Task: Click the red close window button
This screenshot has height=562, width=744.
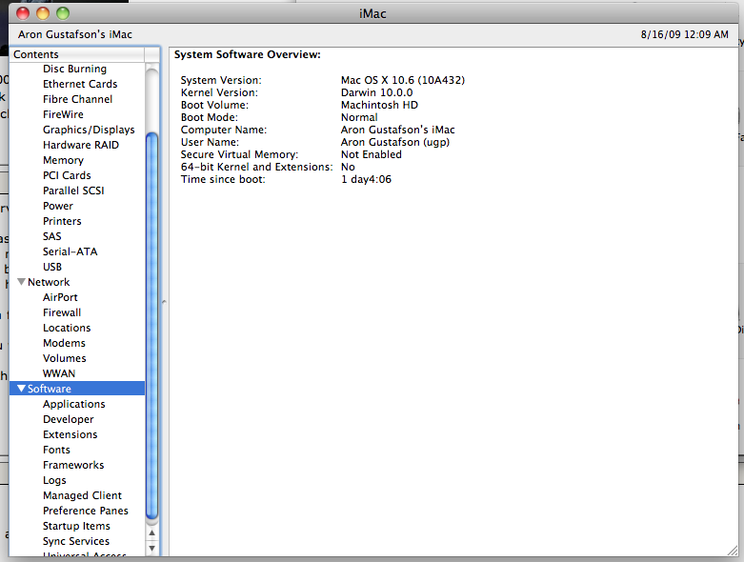Action: pos(23,13)
